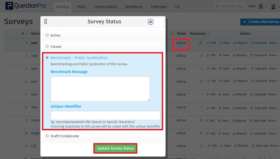Click Create a New Survey button
Image resolution: width=280 pixels, height=159 pixels.
(260, 22)
